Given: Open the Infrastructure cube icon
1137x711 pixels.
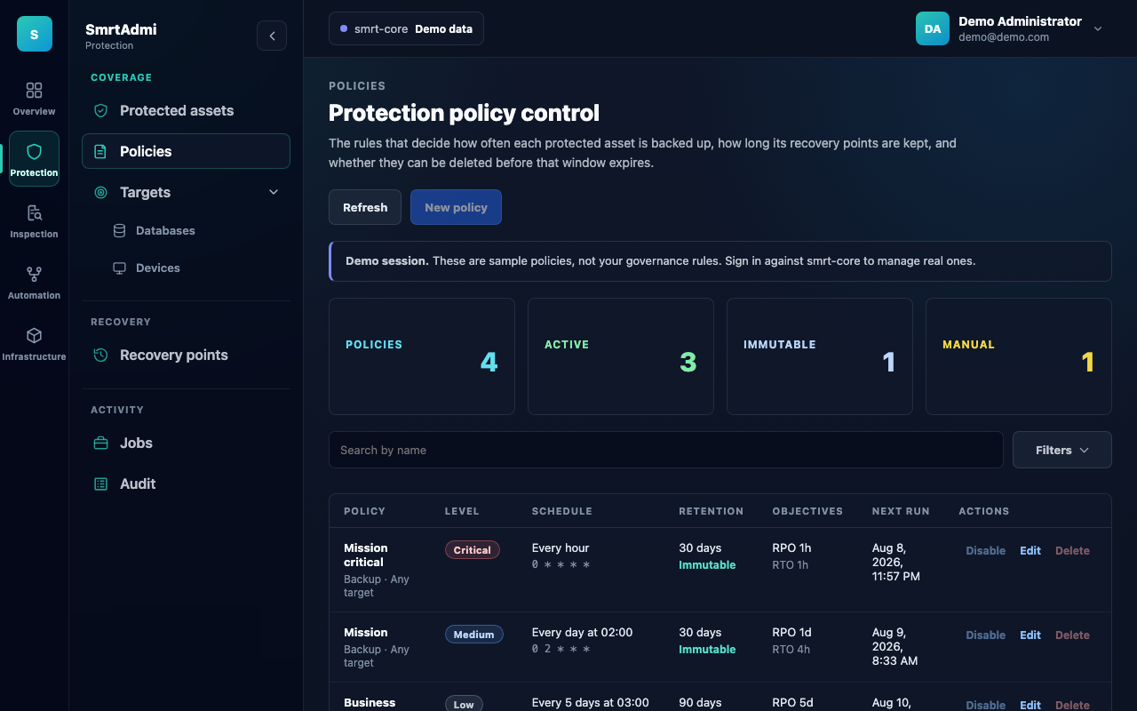Looking at the screenshot, I should click(x=34, y=336).
